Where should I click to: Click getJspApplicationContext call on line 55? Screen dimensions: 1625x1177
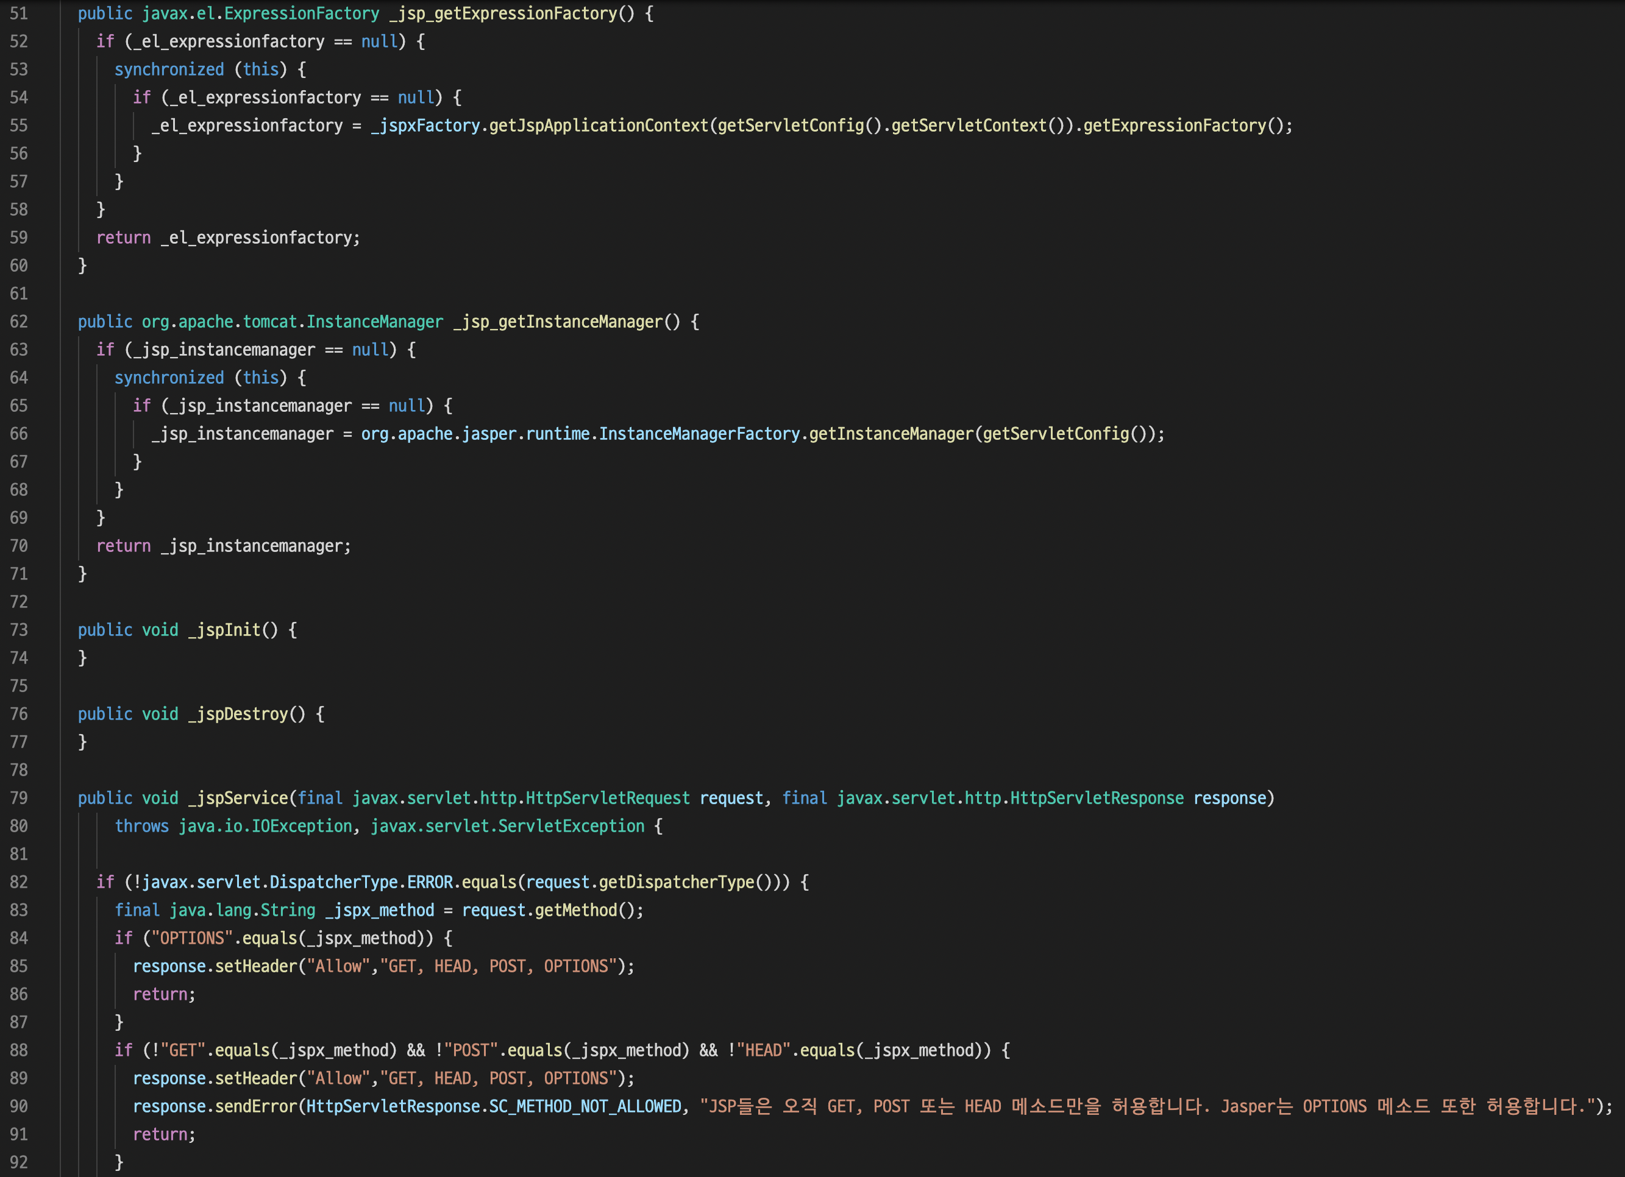599,125
